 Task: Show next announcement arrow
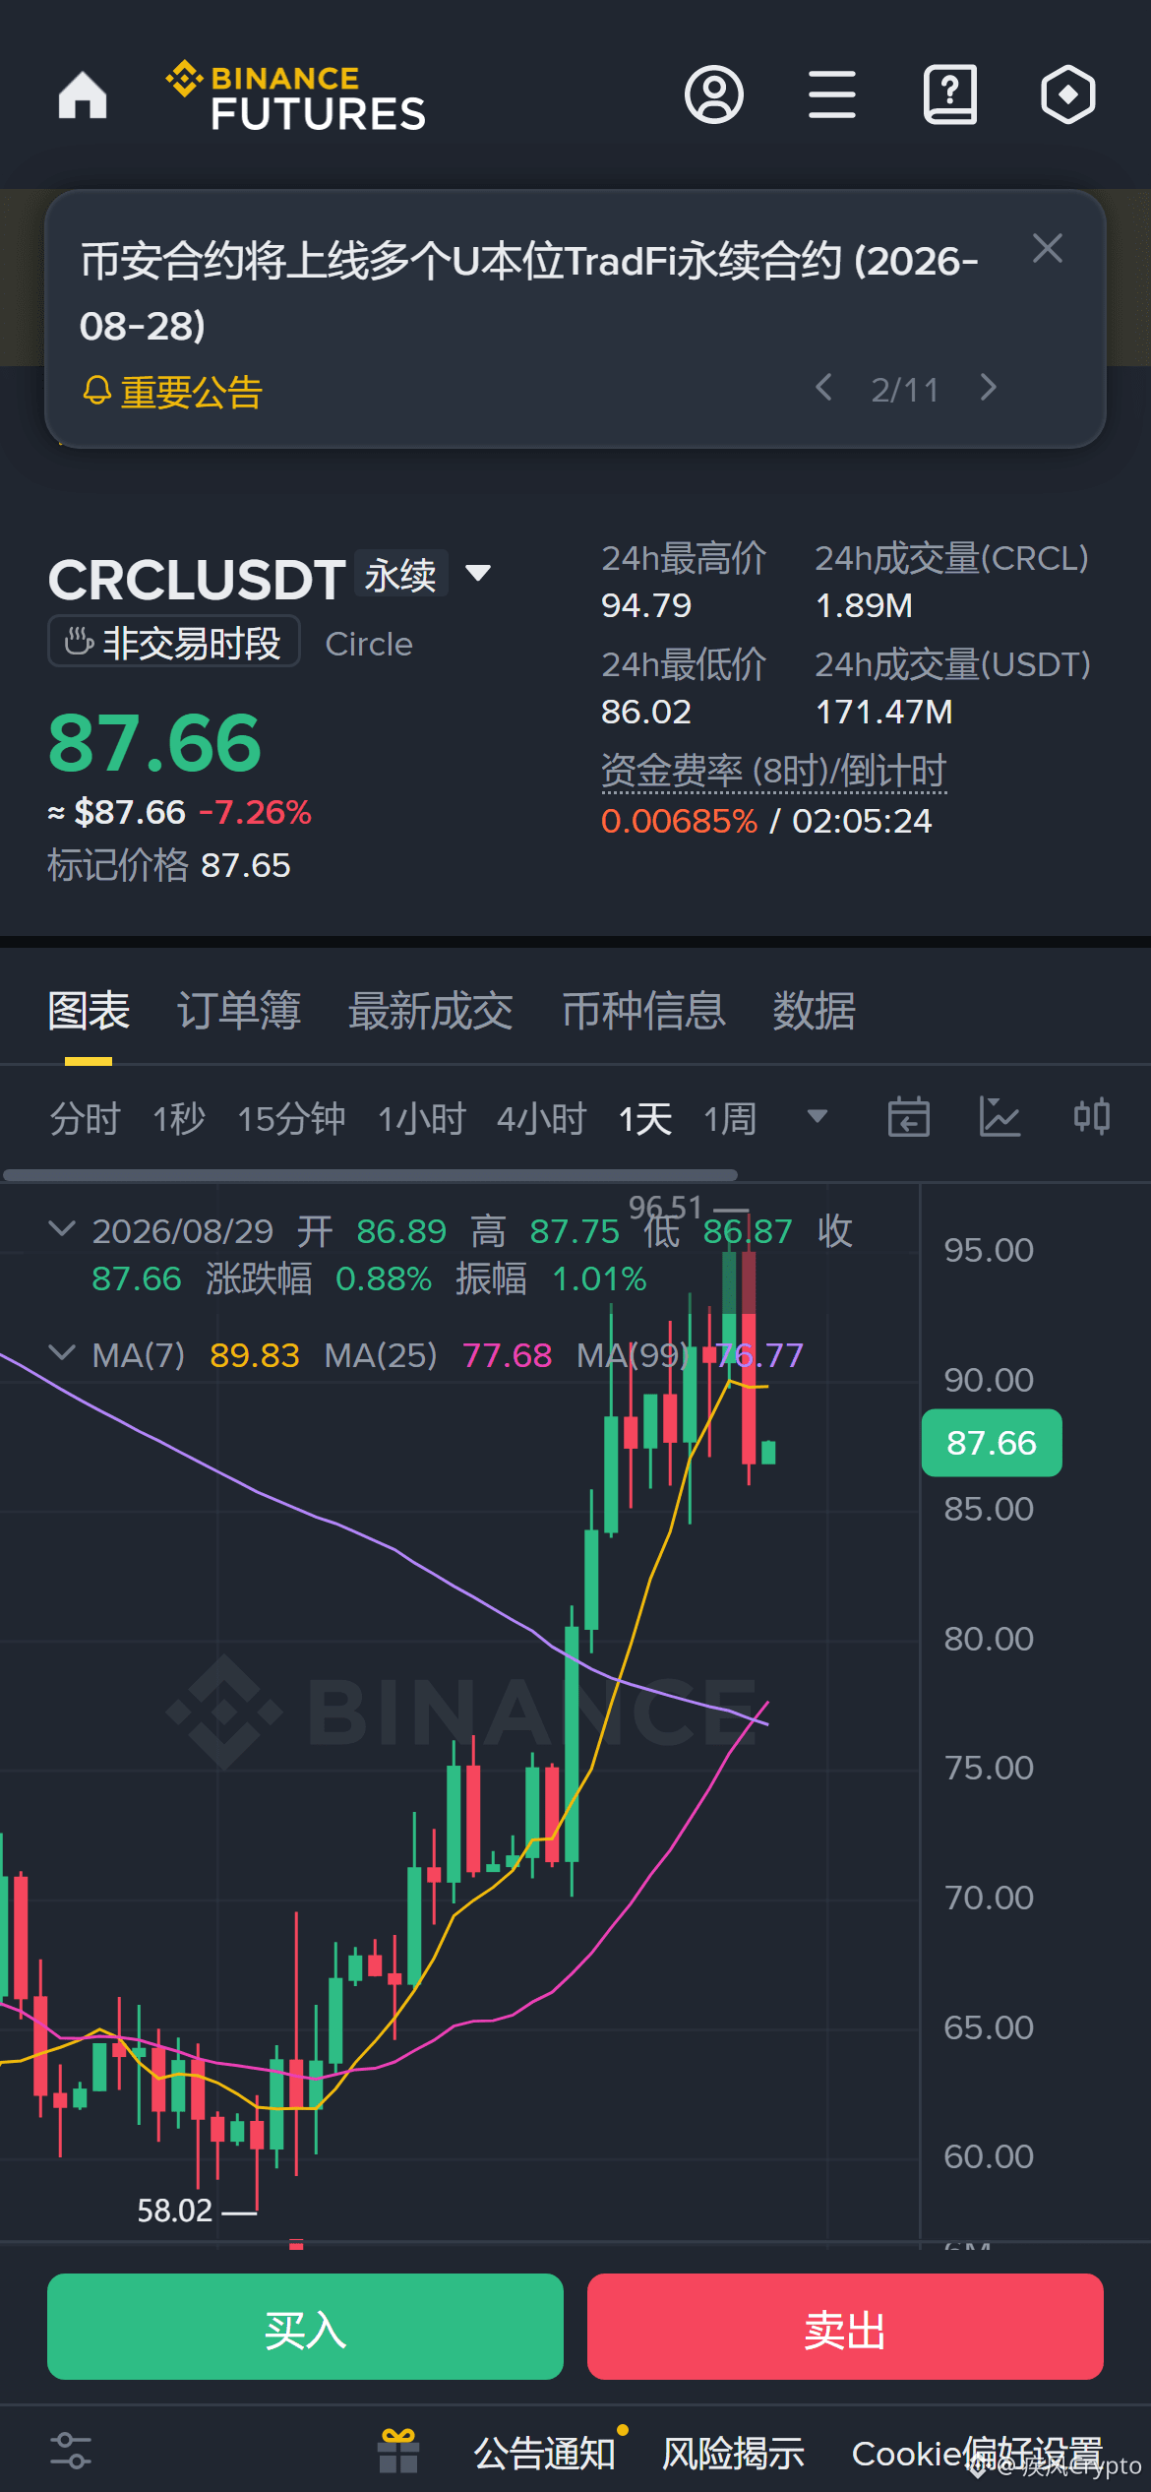[x=989, y=388]
